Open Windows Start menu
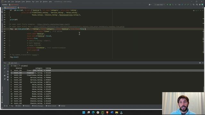205x115 pixels. tap(84, 112)
